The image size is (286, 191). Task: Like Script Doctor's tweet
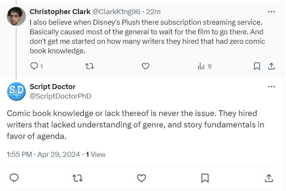coord(141,178)
